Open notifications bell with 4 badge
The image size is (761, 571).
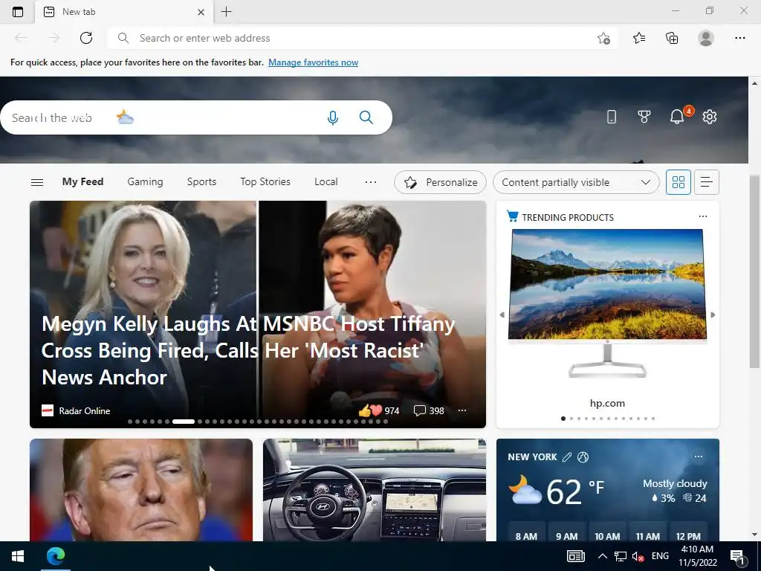click(678, 117)
